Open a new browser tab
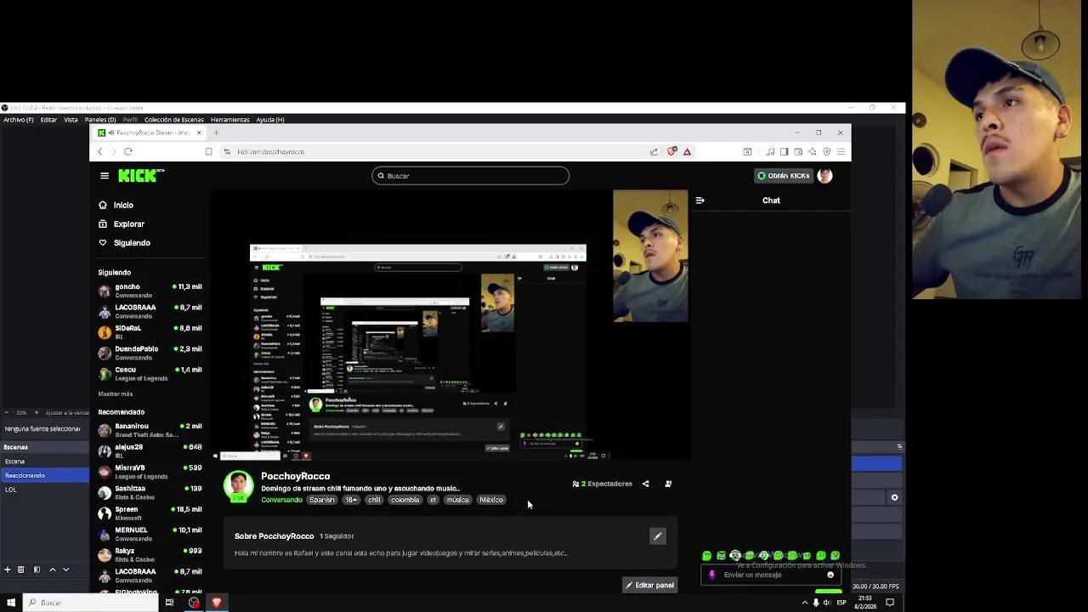This screenshot has height=612, width=1088. [x=216, y=133]
